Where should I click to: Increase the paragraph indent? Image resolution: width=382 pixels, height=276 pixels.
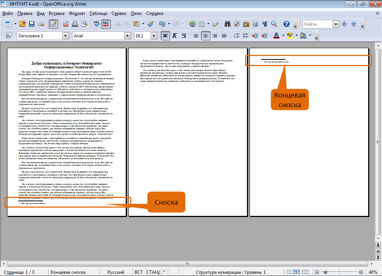(264, 36)
